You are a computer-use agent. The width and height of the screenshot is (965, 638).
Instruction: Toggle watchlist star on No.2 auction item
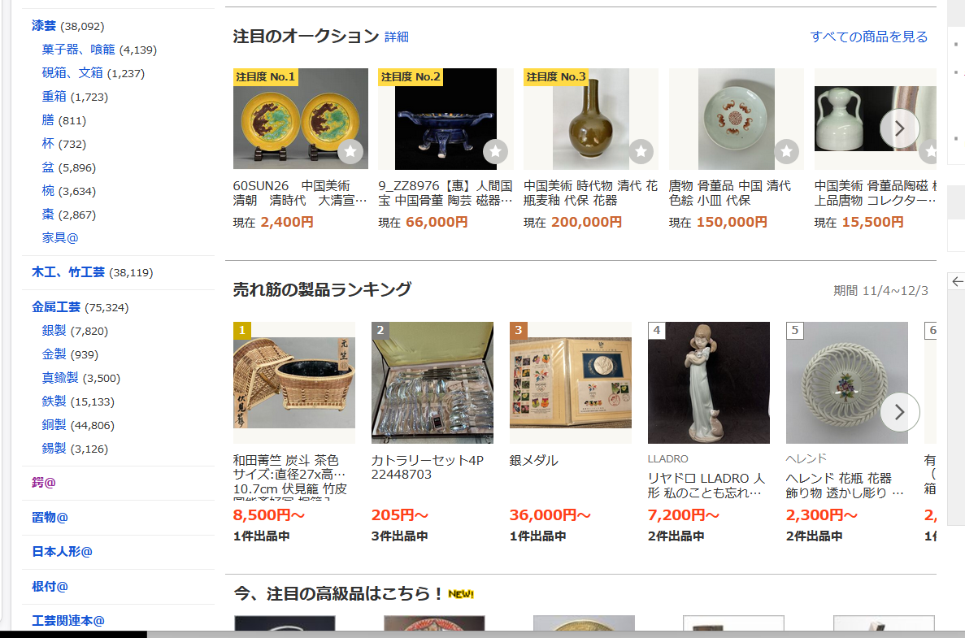point(495,151)
